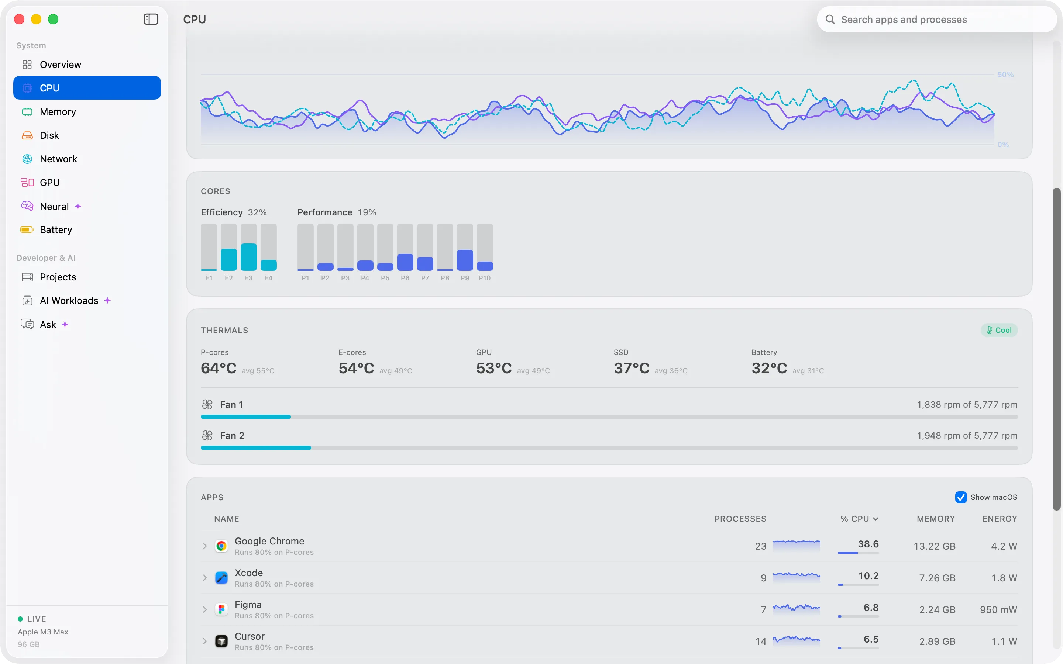This screenshot has height=664, width=1063.
Task: Open the Network section
Action: click(87, 159)
